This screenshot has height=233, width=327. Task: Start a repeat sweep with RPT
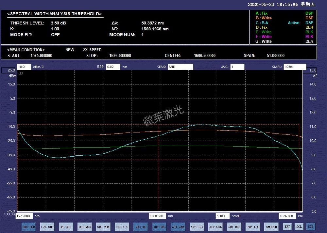(x=287, y=226)
